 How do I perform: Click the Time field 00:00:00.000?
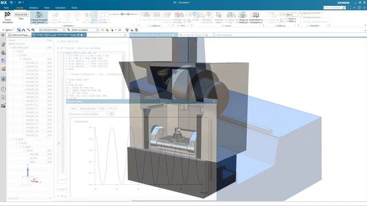21,15
